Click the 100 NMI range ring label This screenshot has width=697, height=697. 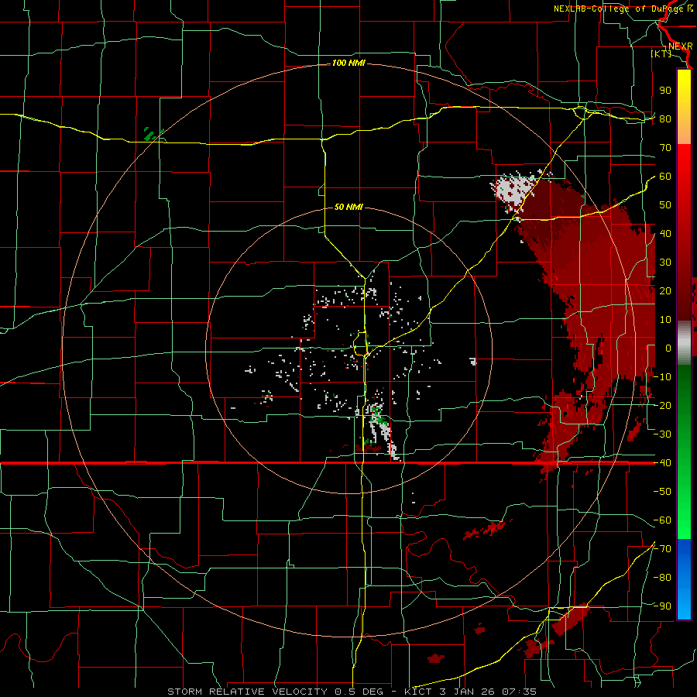348,64
